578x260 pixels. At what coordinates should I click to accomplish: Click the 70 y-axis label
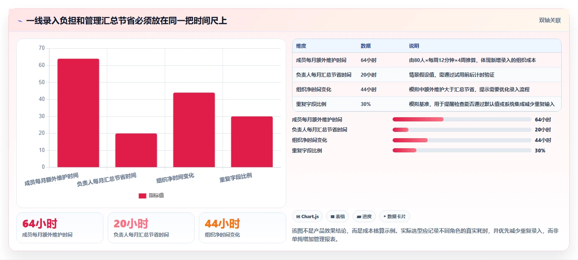41,48
